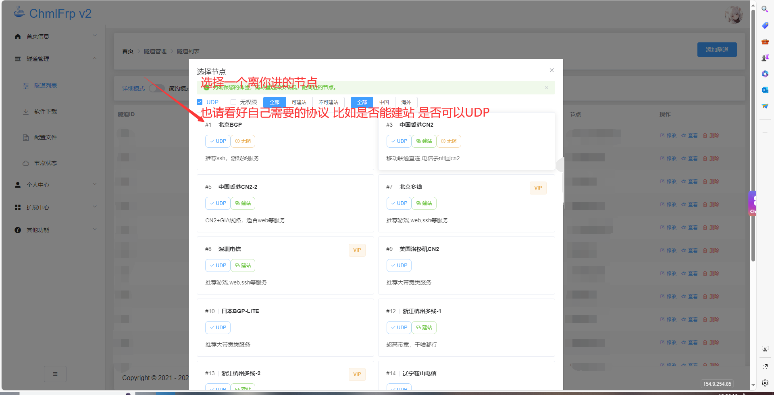This screenshot has height=395, width=774.
Task: Choose node #7 北京多线
Action: [467, 203]
